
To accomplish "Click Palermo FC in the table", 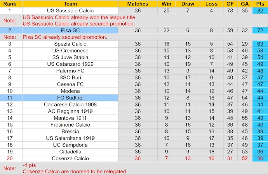I will [70, 71].
